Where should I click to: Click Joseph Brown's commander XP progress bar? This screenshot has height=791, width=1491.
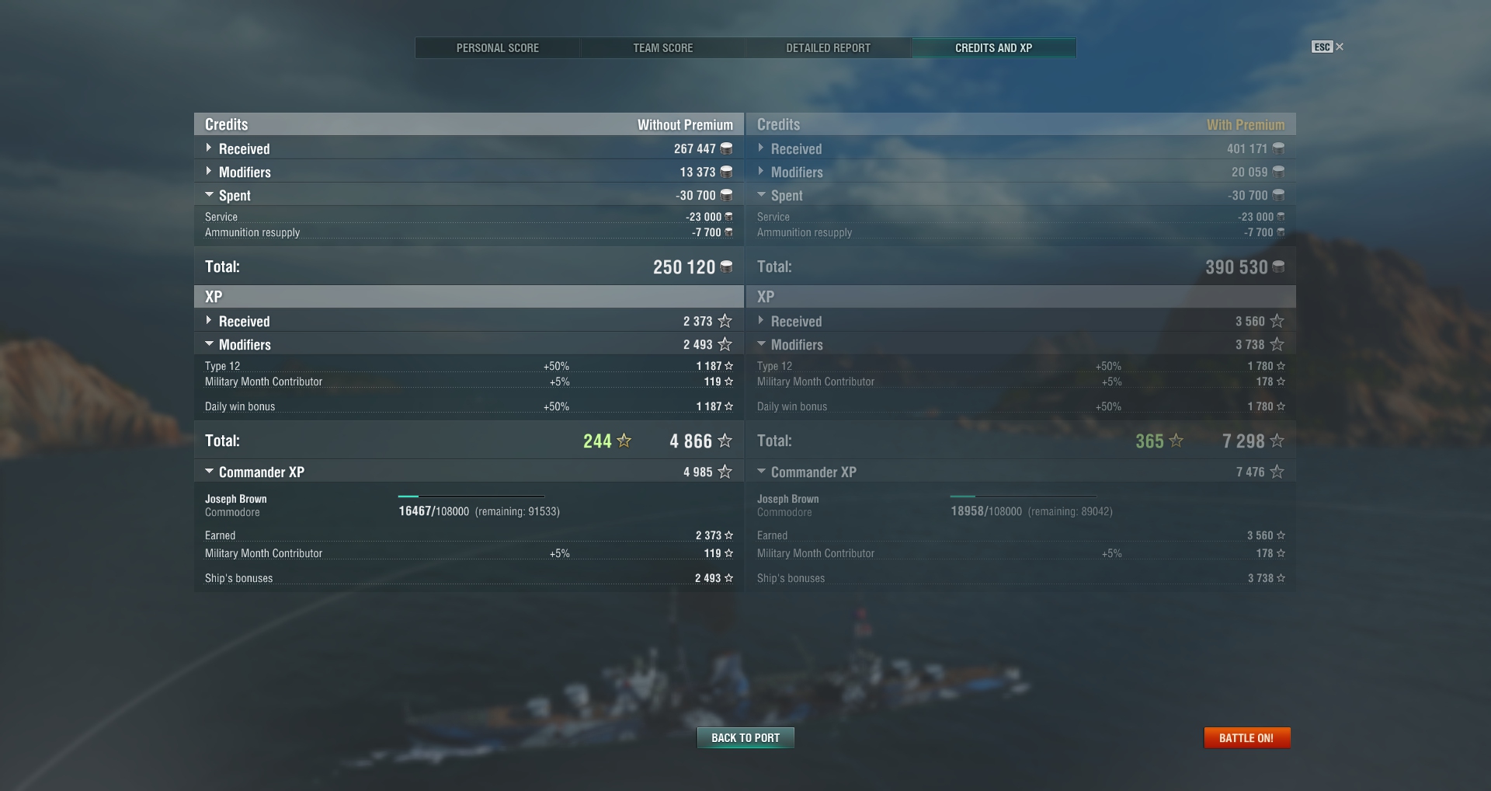pos(471,496)
